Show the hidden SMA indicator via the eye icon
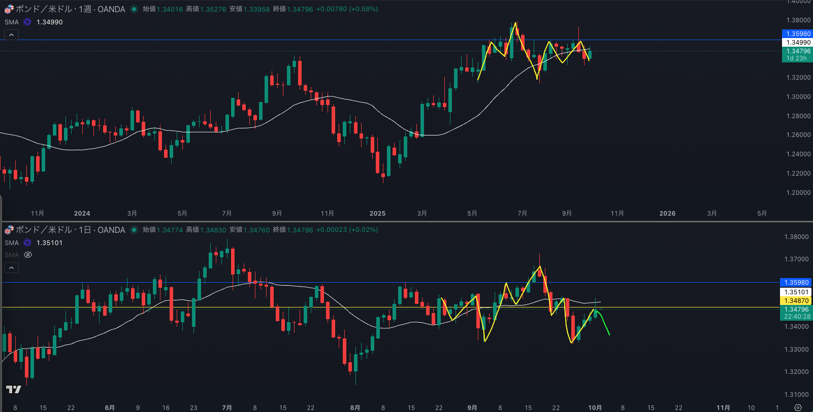This screenshot has width=813, height=412. point(28,255)
